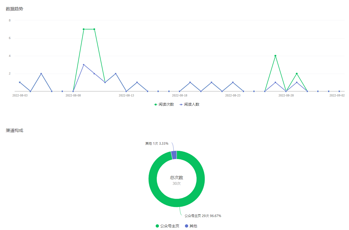The width and height of the screenshot is (349, 230).
Task: Click the 公众号主页 29次 96.67% label
Action: pos(203,216)
